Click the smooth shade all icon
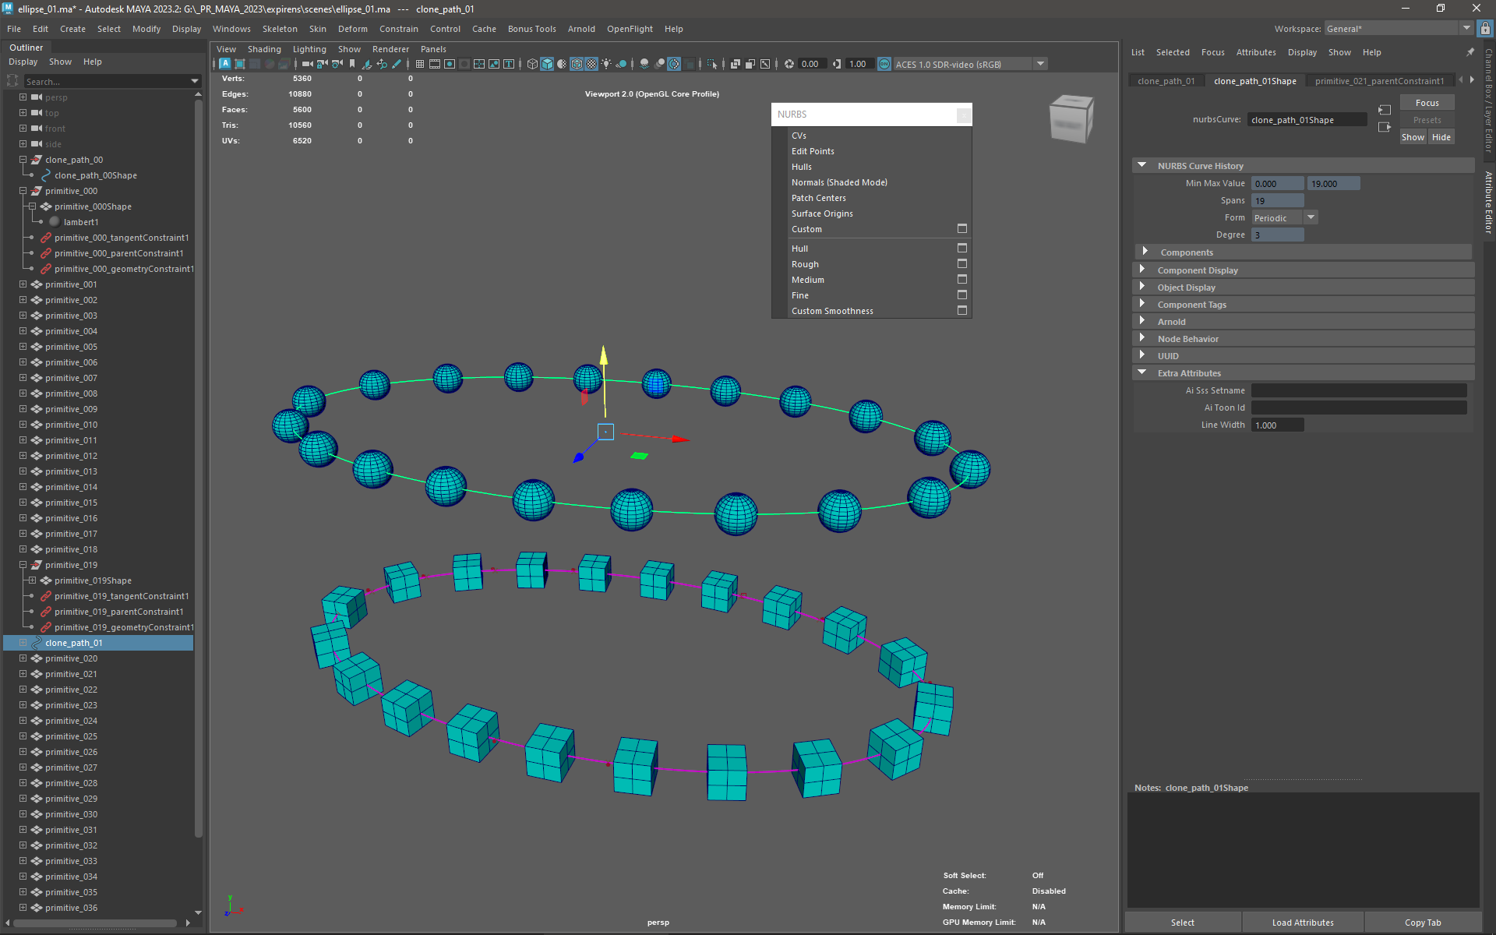 pyautogui.click(x=547, y=64)
